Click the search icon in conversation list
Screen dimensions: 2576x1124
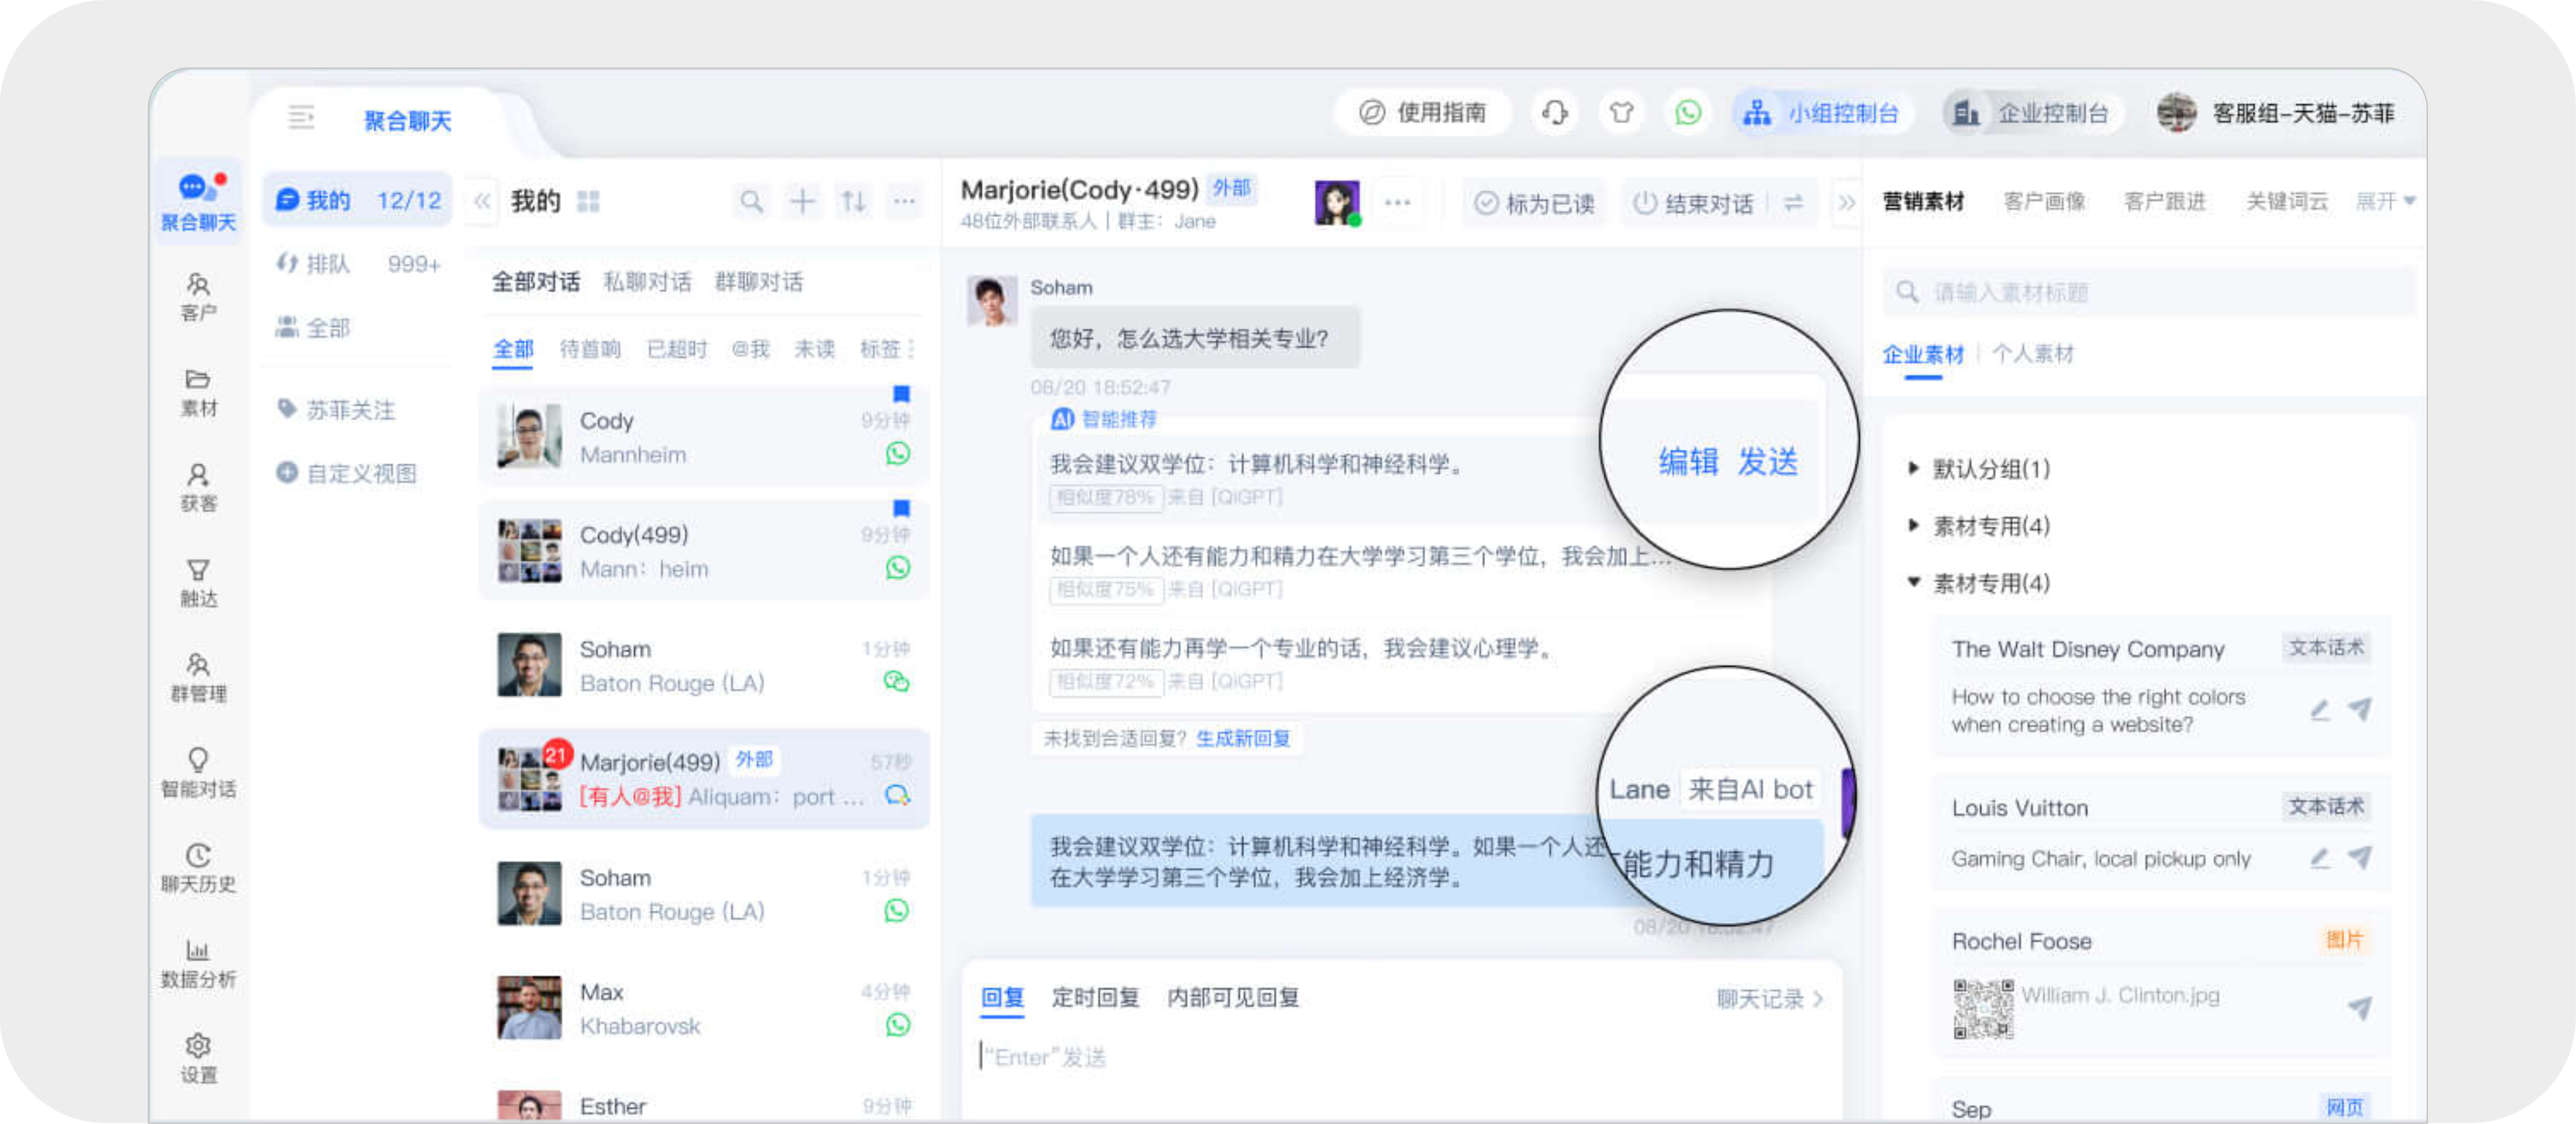point(751,202)
